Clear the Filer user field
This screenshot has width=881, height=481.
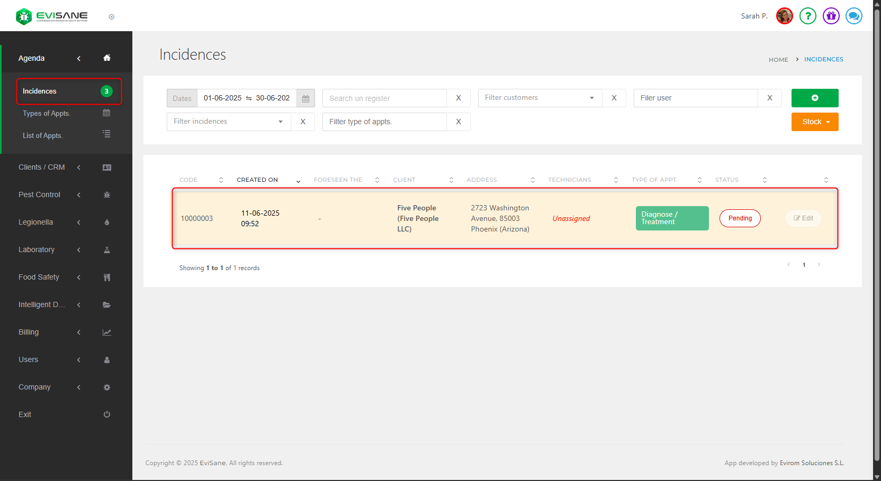point(770,98)
